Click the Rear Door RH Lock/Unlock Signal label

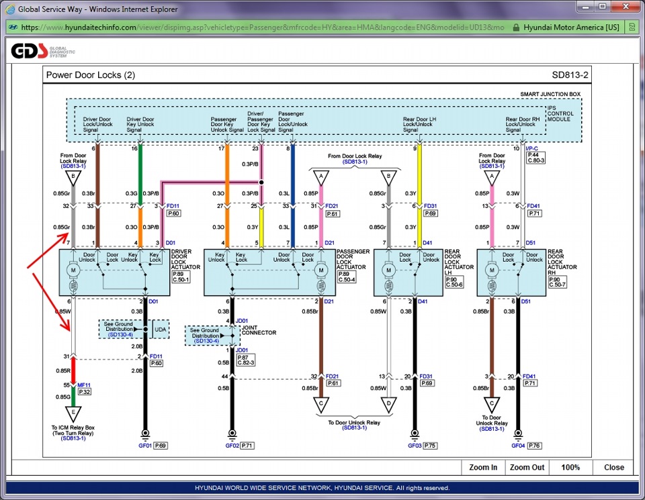coord(523,124)
